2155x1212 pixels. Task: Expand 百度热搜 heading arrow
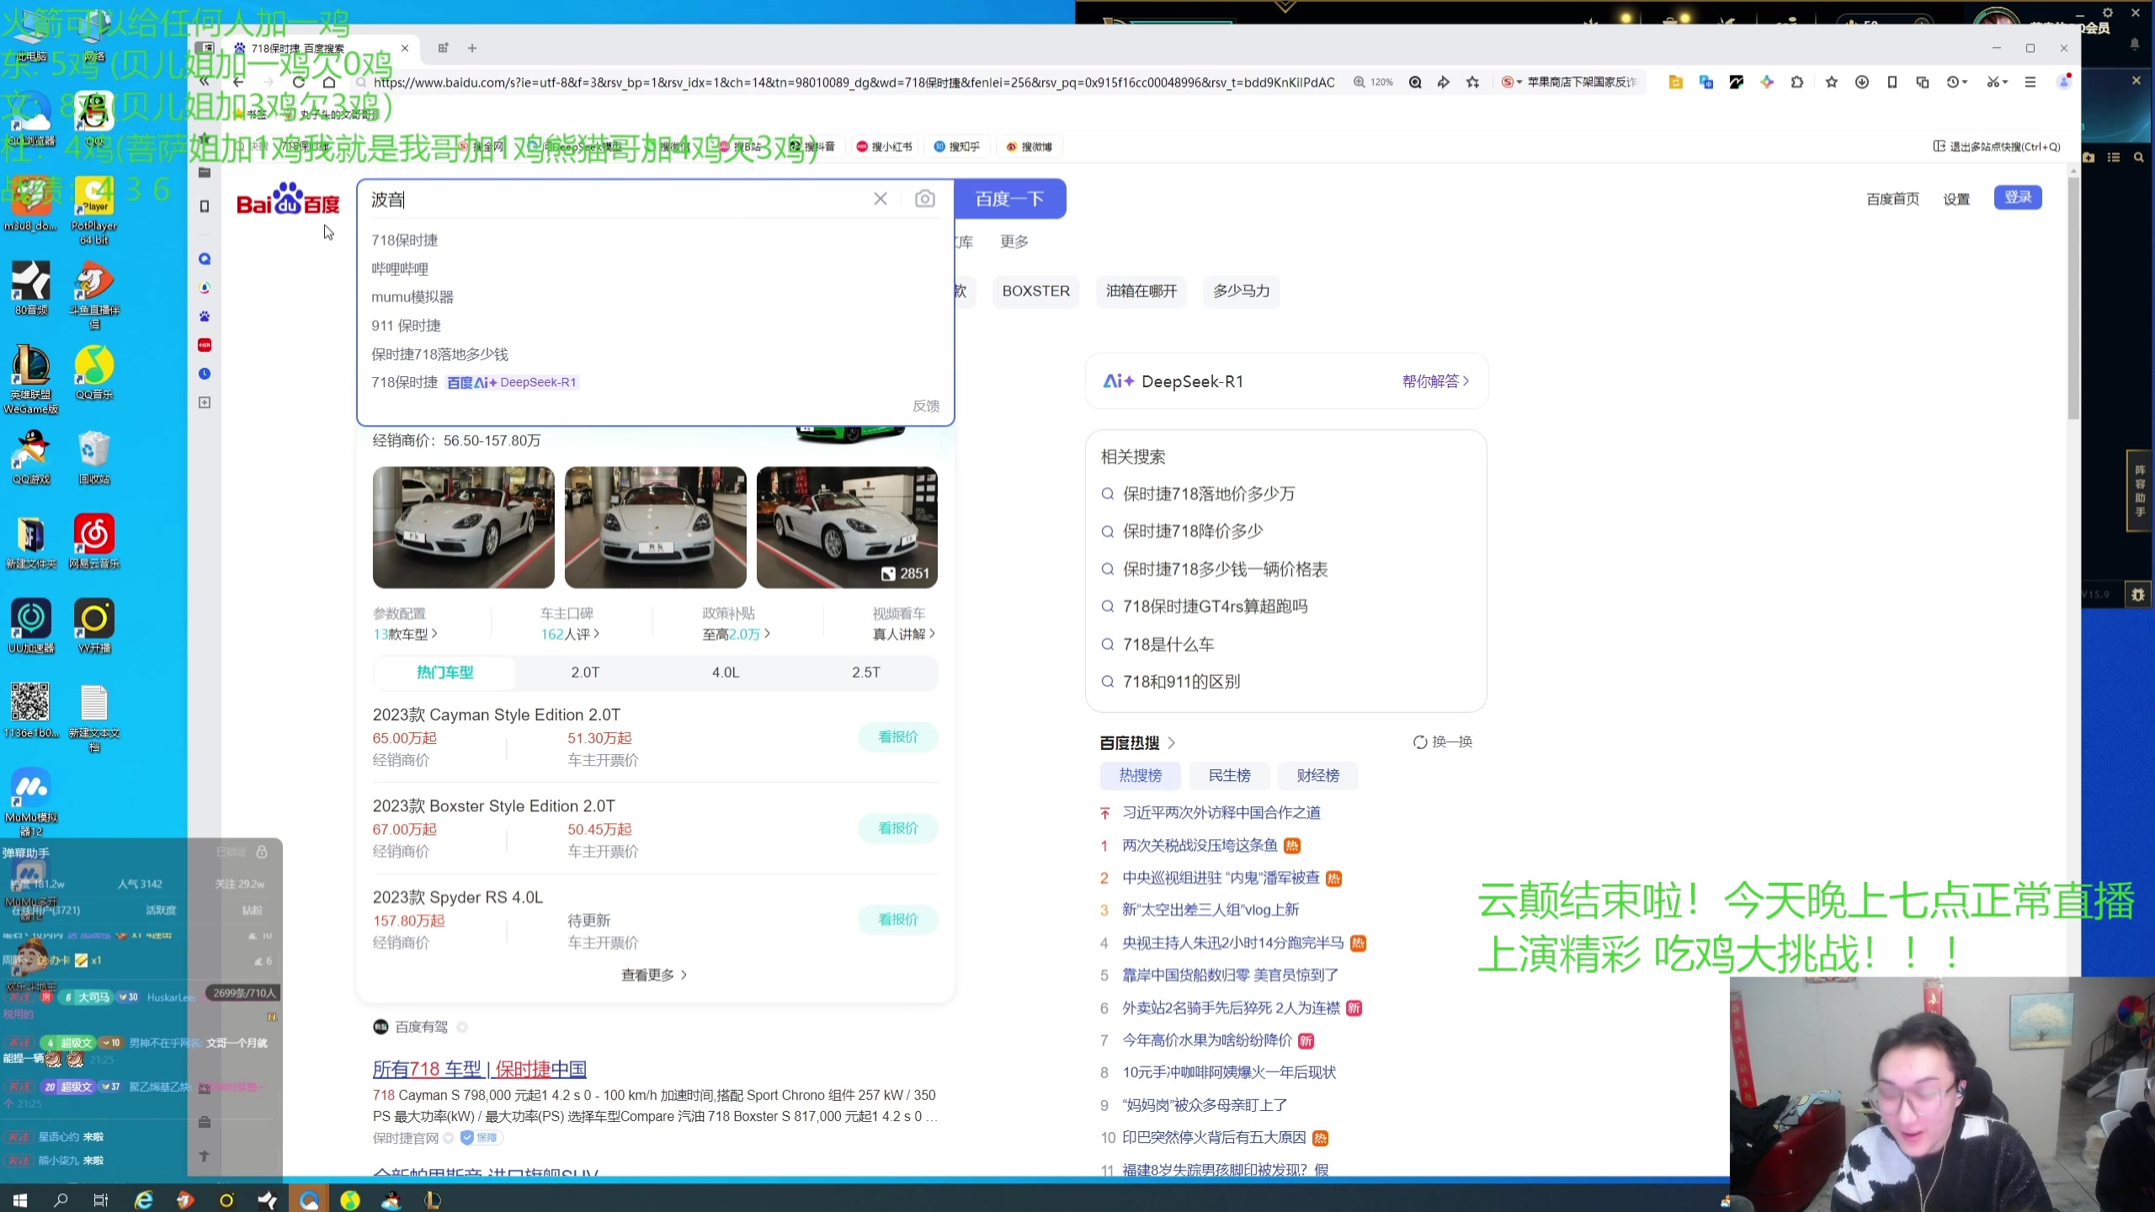pos(1171,742)
